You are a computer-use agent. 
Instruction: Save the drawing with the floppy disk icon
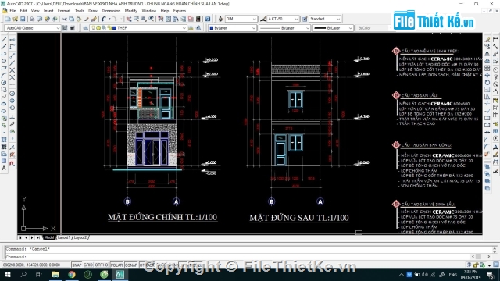23,19
